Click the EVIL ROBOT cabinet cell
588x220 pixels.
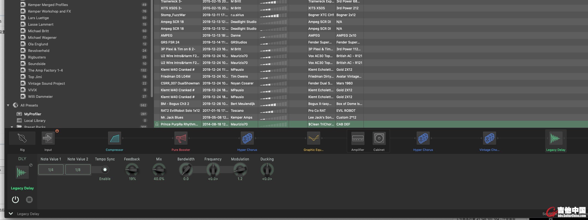(346, 111)
